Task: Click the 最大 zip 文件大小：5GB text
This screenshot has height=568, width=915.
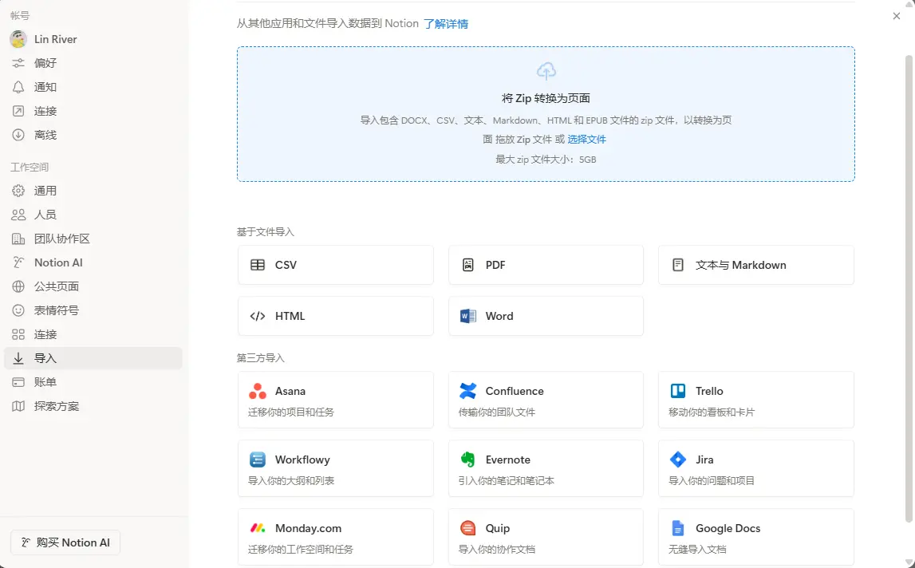Action: pyautogui.click(x=546, y=160)
